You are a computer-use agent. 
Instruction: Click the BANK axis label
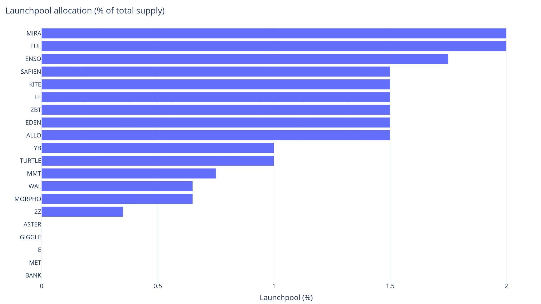point(33,275)
